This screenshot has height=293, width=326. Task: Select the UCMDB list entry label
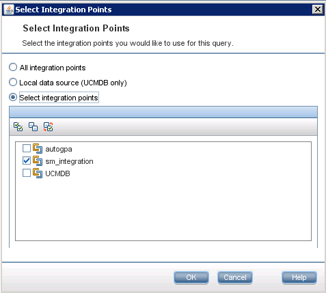tap(57, 173)
